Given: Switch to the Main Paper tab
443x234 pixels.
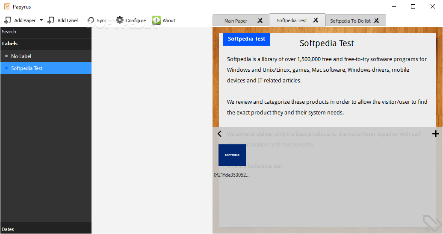Looking at the screenshot, I should click(236, 21).
